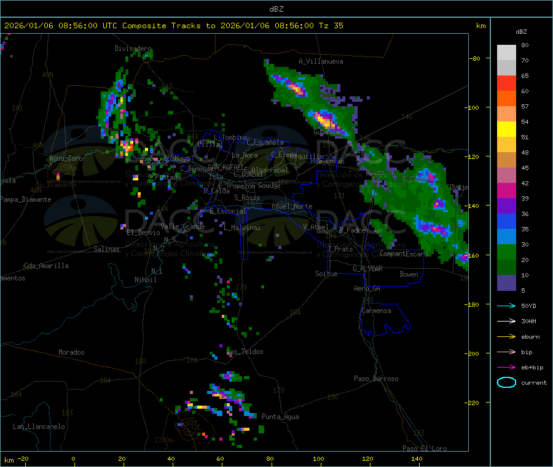553x467 pixels.
Task: Click the 'G_ALVEAR' map label
Action: [367, 269]
